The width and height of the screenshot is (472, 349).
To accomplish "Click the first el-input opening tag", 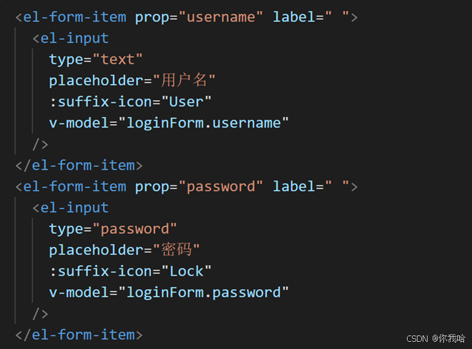I will pos(70,39).
